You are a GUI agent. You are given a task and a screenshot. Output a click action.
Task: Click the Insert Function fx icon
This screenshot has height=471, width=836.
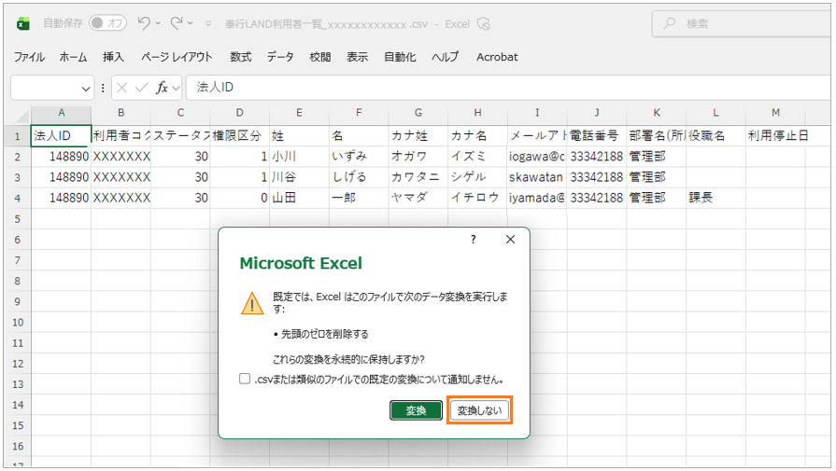click(162, 88)
